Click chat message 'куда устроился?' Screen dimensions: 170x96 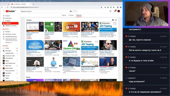pyautogui.click(x=137, y=82)
